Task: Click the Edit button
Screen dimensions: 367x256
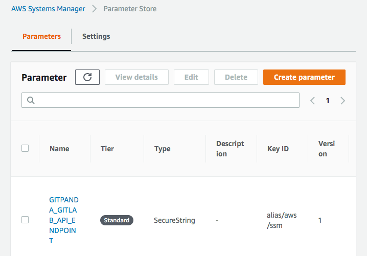Action: coord(191,77)
